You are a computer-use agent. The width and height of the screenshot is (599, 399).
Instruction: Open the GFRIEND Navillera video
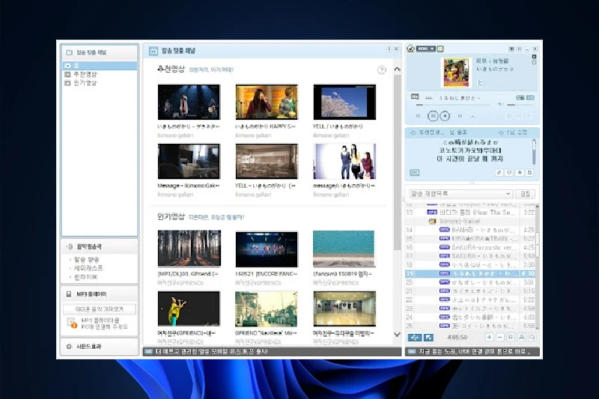tap(267, 309)
